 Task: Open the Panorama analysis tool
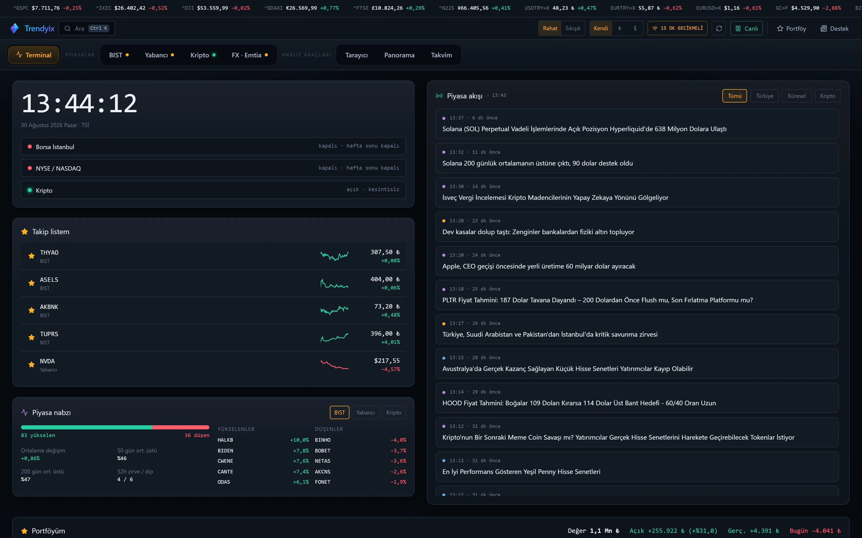click(399, 55)
